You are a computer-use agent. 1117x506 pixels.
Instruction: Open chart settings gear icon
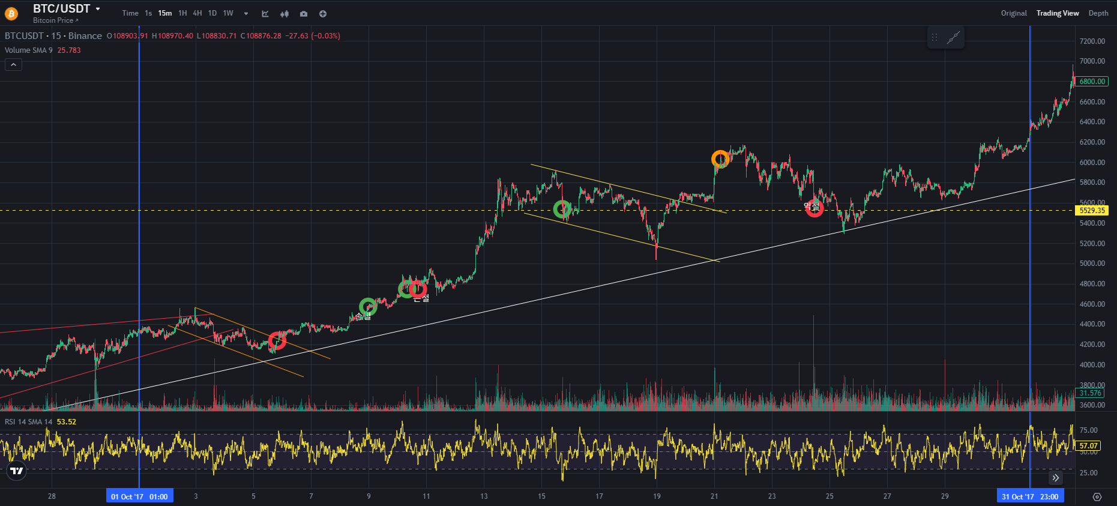1097,497
